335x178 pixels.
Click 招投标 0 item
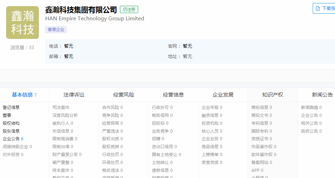point(160,123)
